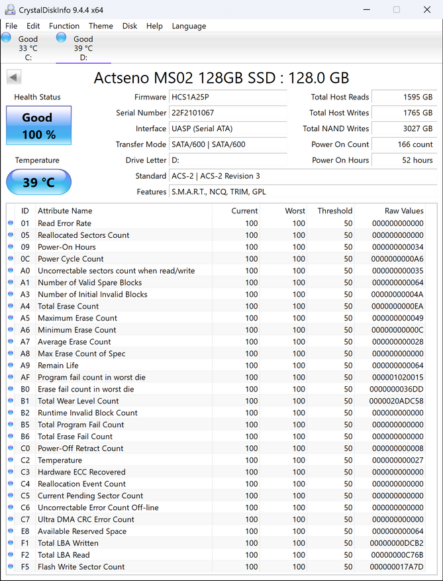Click the CrystalDiskInfo app icon in title bar
The height and width of the screenshot is (581, 443).
[x=11, y=10]
